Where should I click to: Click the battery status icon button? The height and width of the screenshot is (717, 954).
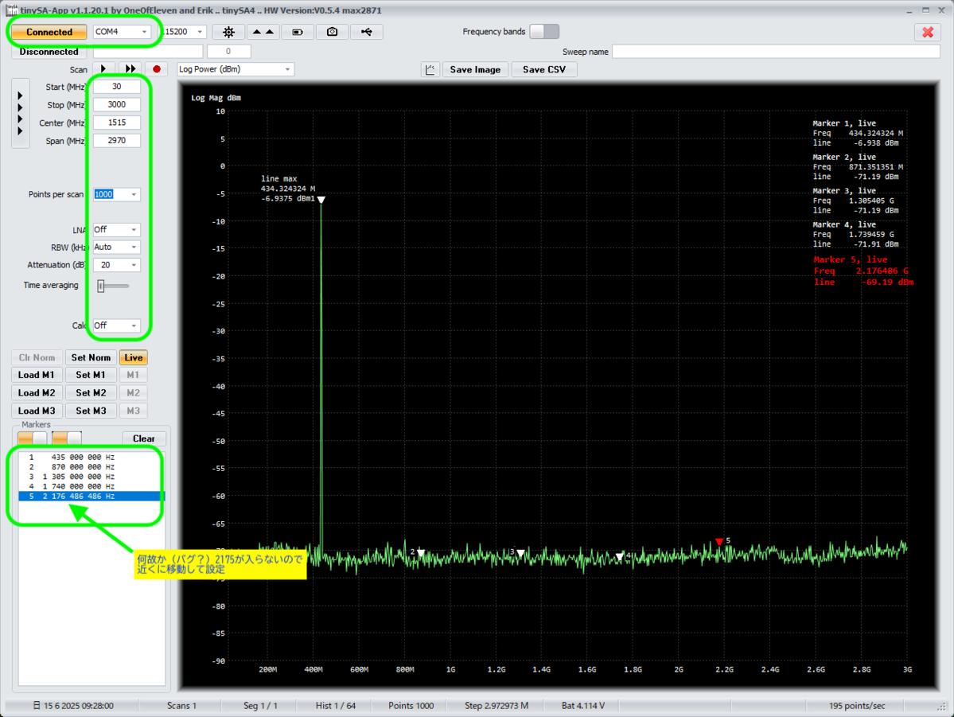tap(298, 32)
